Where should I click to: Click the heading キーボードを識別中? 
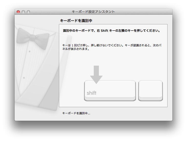click(x=76, y=21)
